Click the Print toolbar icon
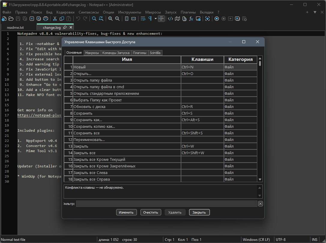Screen dimensions: 326x243 tap(46, 19)
